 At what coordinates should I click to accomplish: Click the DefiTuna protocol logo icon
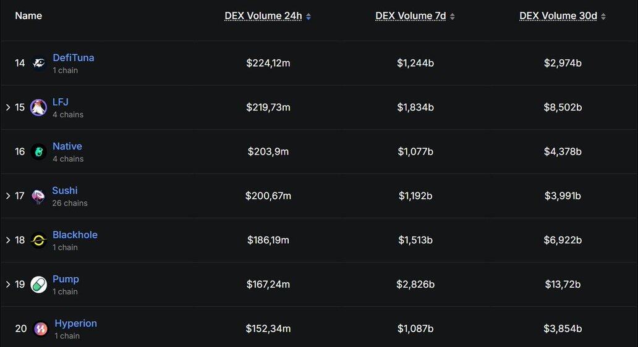tap(38, 63)
